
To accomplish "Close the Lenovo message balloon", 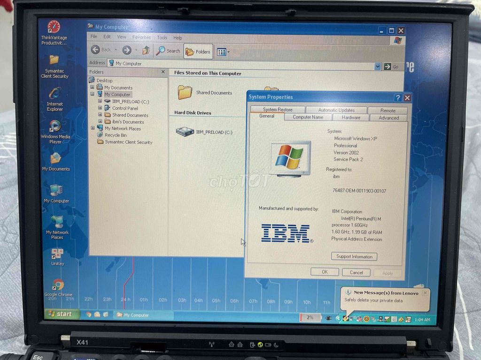I will (425, 292).
